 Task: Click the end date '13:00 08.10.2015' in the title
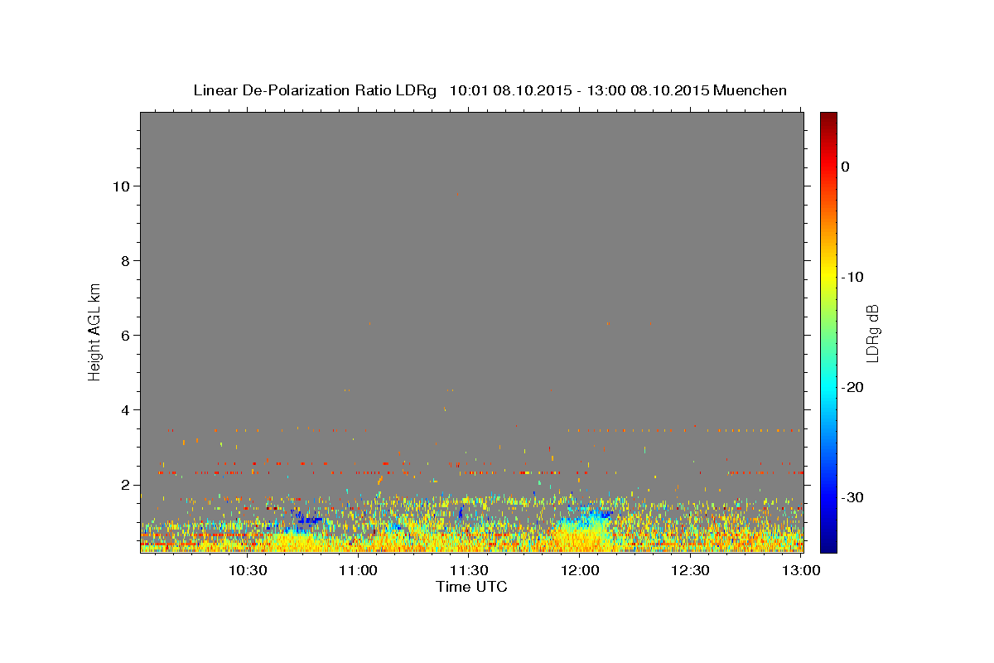[x=648, y=90]
